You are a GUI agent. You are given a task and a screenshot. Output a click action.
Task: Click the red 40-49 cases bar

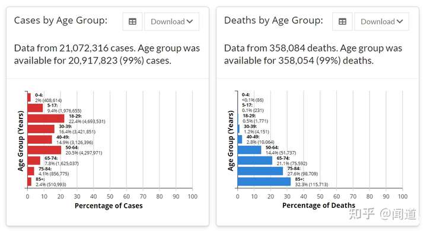(40, 140)
